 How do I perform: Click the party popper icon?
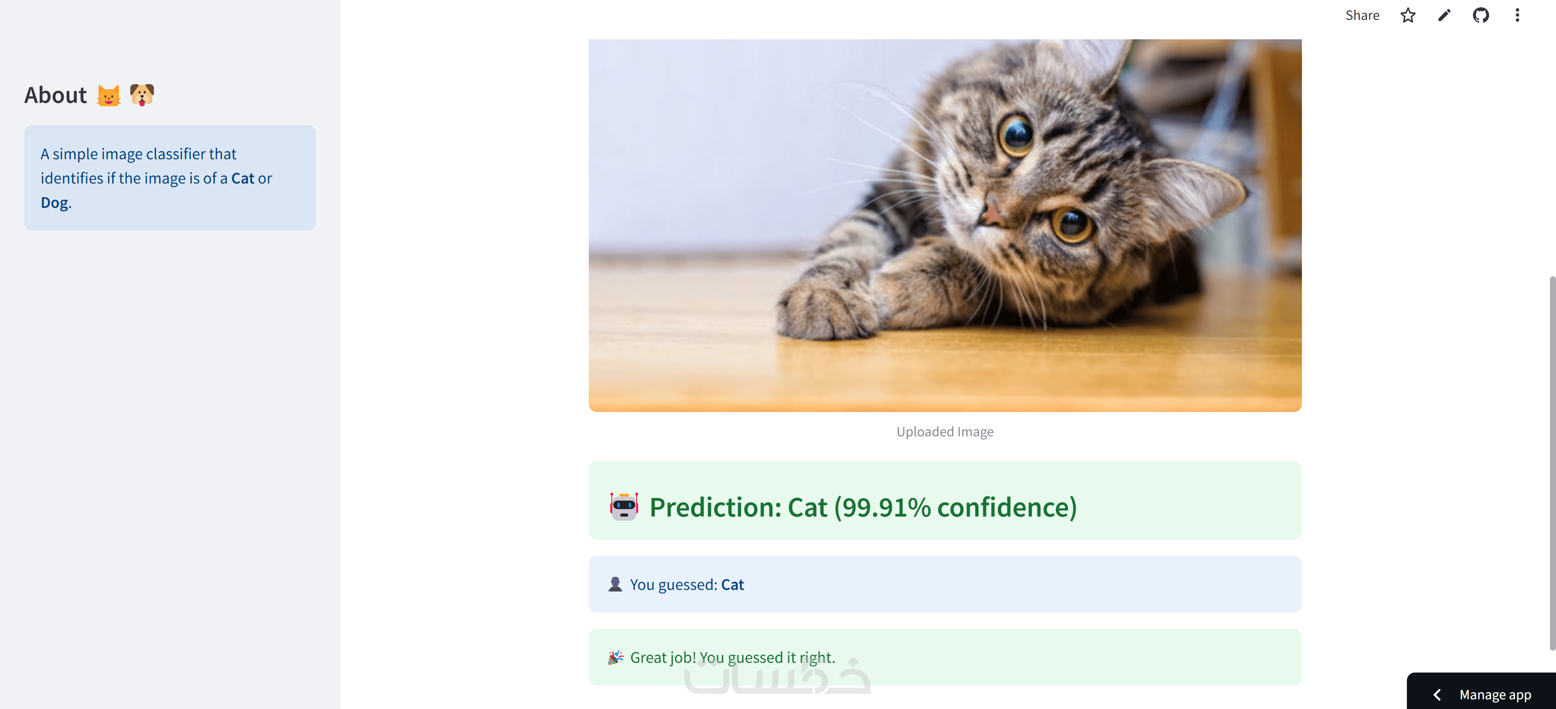click(x=615, y=657)
